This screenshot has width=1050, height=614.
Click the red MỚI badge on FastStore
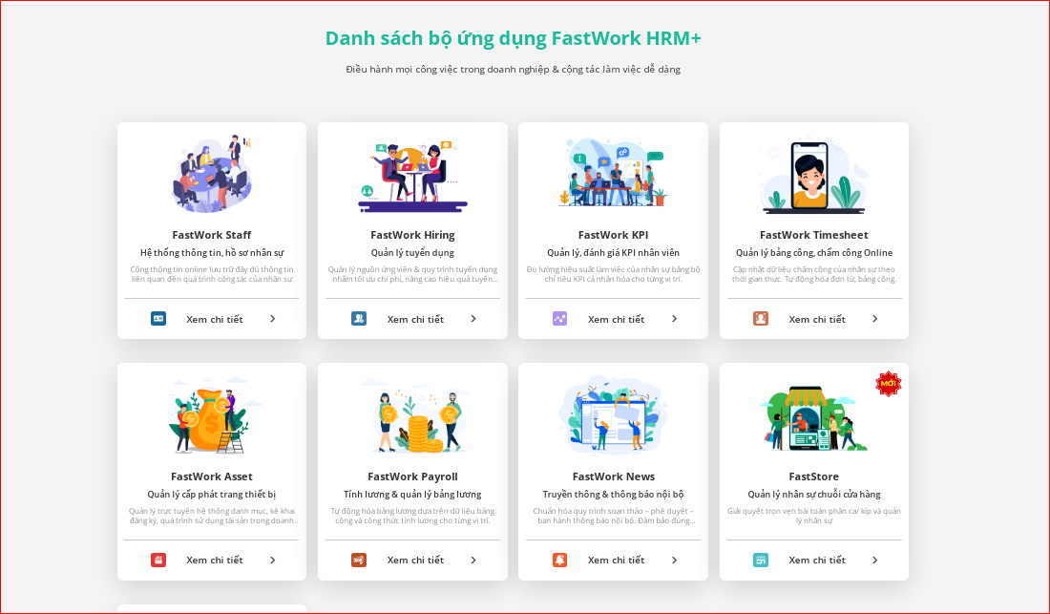[x=887, y=382]
